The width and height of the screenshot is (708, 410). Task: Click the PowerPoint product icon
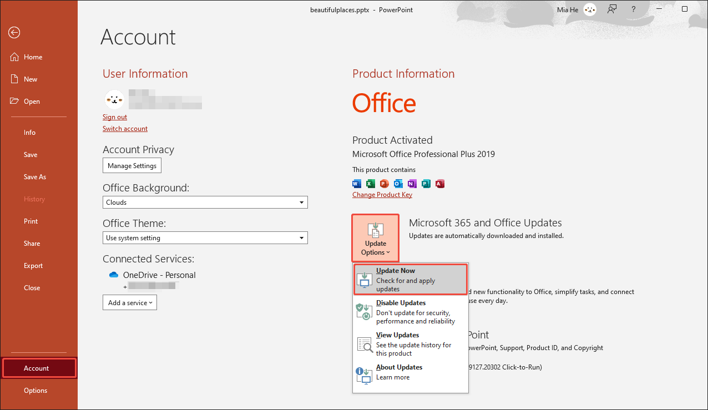[384, 184]
